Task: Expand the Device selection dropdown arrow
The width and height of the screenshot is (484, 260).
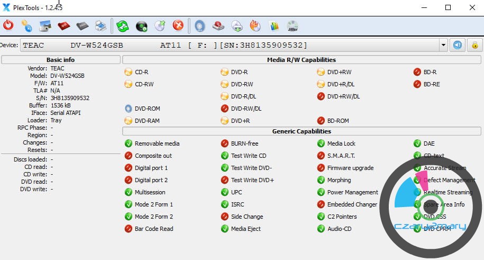Action: [x=443, y=46]
